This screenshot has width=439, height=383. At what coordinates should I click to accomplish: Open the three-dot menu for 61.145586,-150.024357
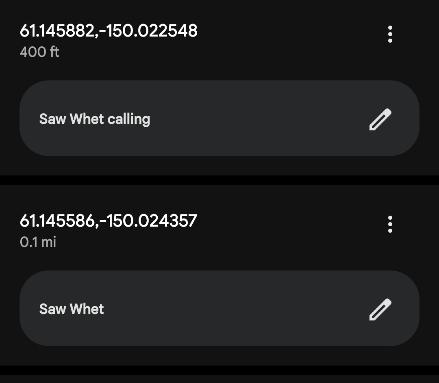(x=390, y=224)
